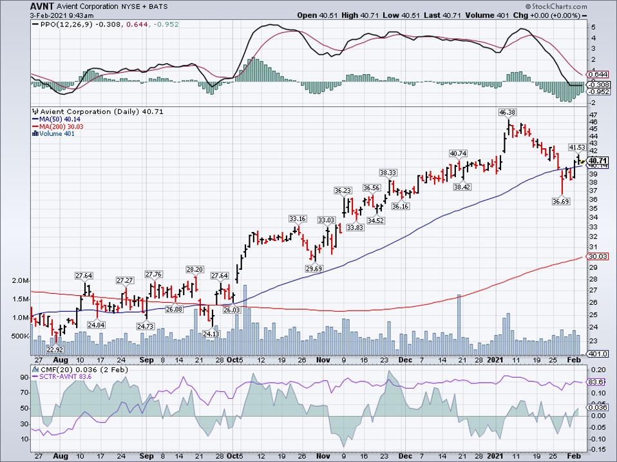Click the Avient Corporation (Daily) 40.71 legend
Image resolution: width=617 pixels, height=462 pixels.
102,111
